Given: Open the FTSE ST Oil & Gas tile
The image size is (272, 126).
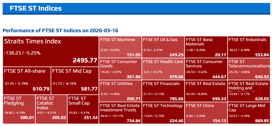Looking at the screenshot, I should [163, 47].
